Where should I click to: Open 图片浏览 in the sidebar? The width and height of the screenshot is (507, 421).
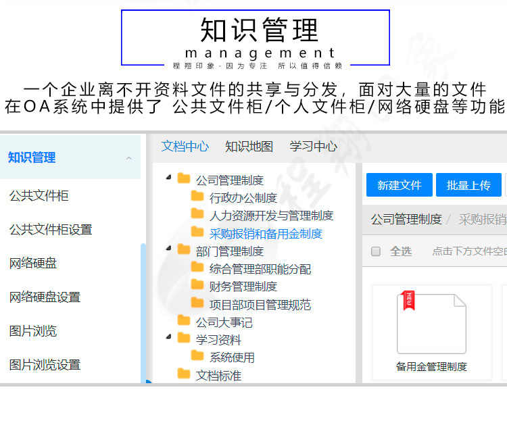tap(33, 331)
